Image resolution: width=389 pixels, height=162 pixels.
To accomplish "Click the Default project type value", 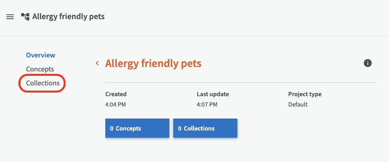I will (x=298, y=105).
